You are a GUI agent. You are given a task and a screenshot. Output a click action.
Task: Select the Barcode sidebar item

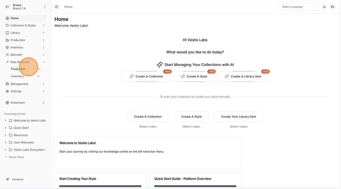pos(25,55)
